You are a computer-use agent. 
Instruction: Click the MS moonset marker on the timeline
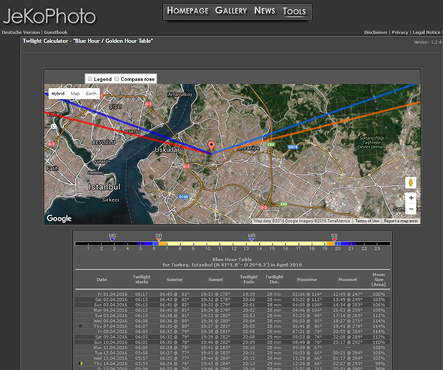click(112, 237)
